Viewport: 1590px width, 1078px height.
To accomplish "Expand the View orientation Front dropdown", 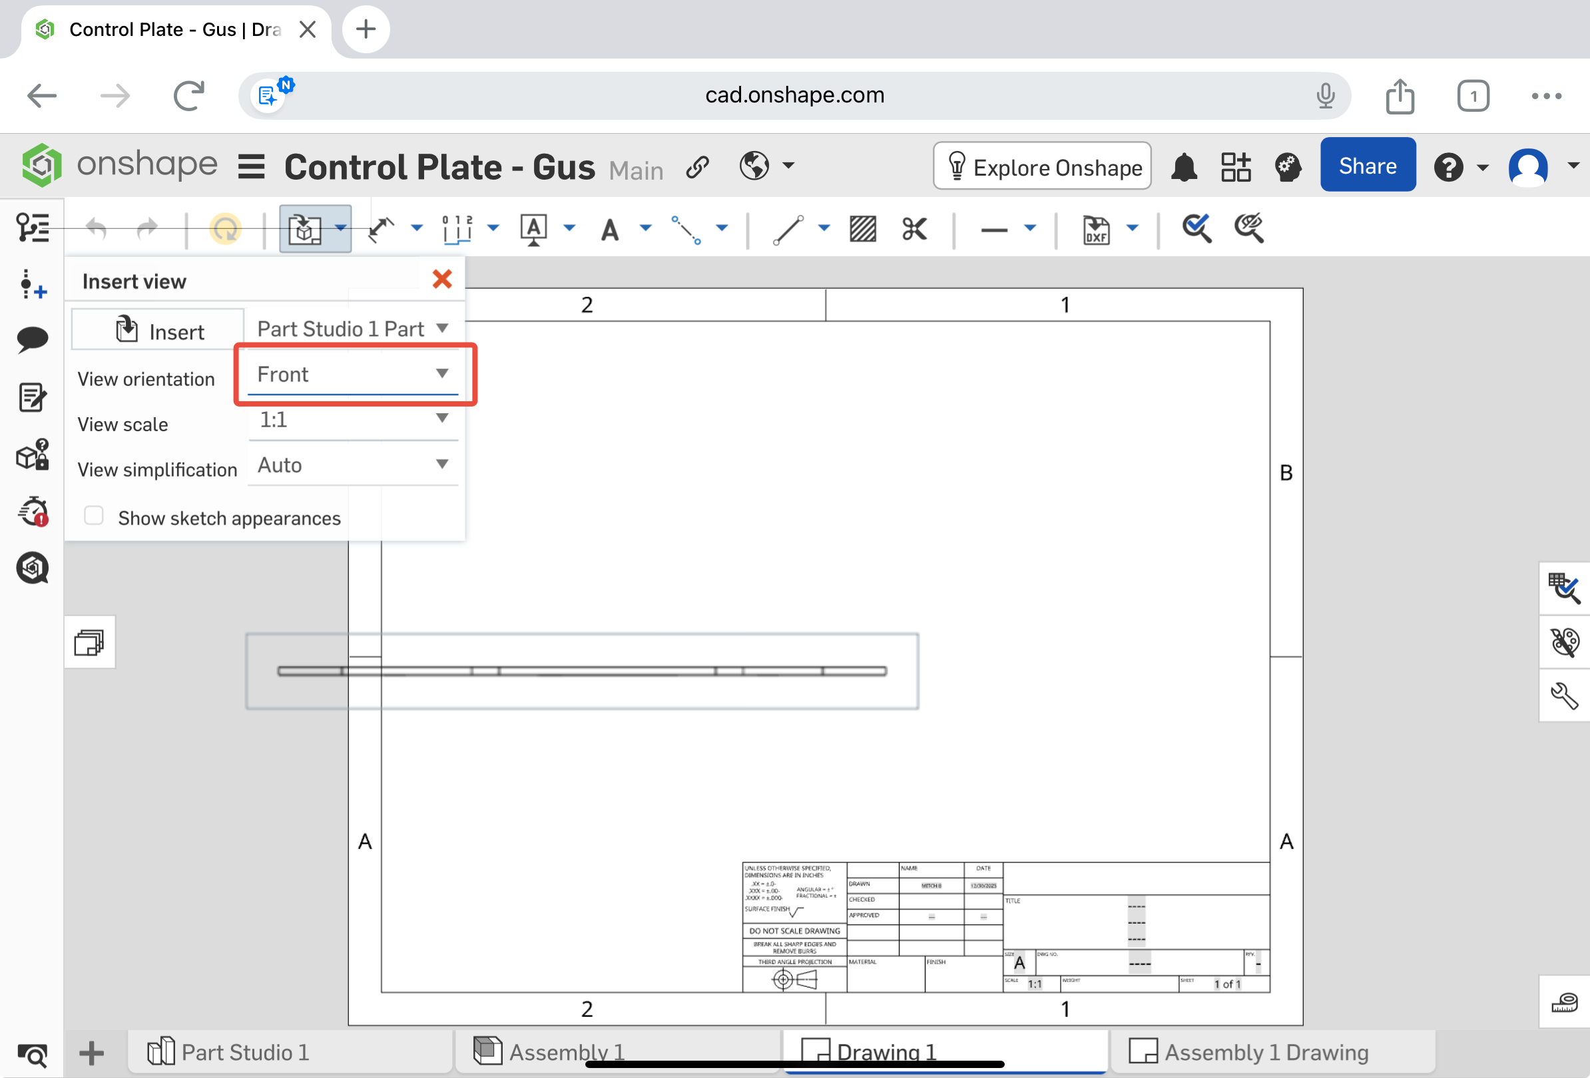I will coord(353,375).
